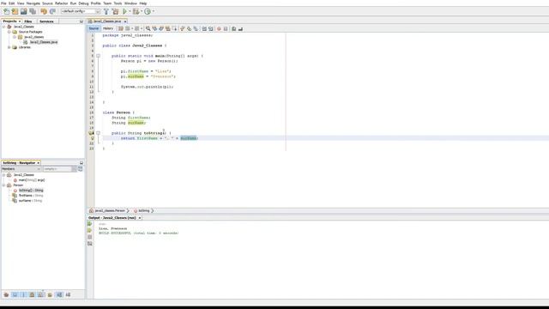Click BUILD SUCCESSFUL text in Output
The image size is (549, 309).
[x=115, y=233]
